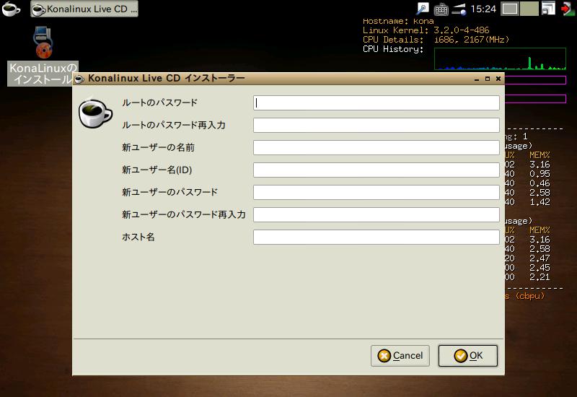Click the magnifier search tray icon
Image resolution: width=577 pixels, height=397 pixels.
[x=423, y=9]
